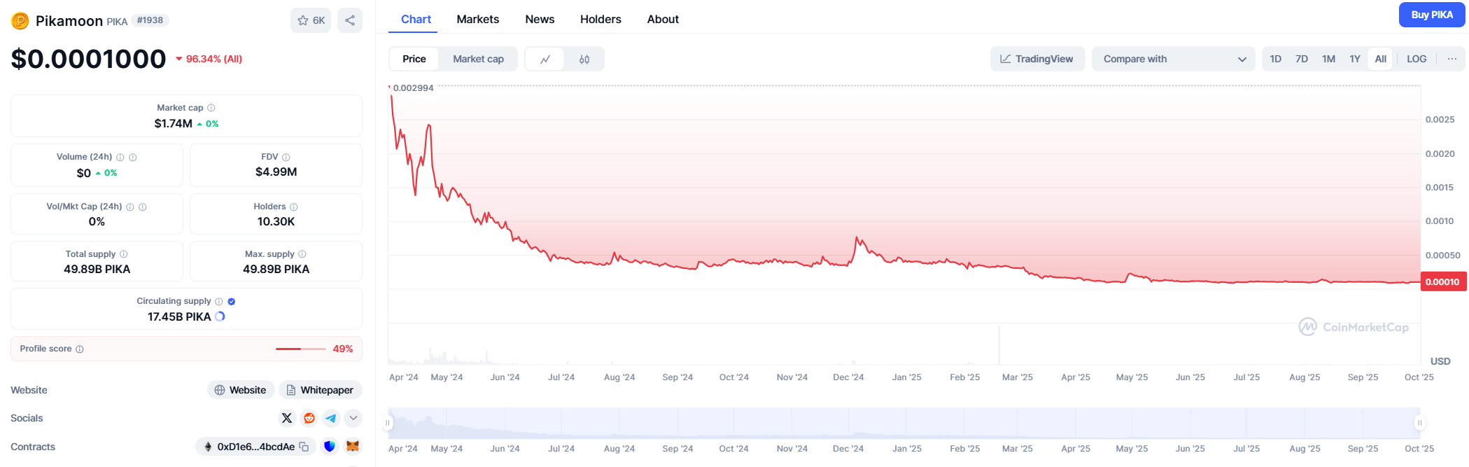Switch chart to Market cap view

[x=478, y=59]
